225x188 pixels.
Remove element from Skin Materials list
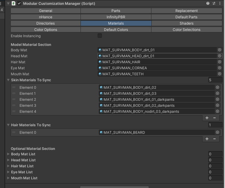[x=214, y=118]
